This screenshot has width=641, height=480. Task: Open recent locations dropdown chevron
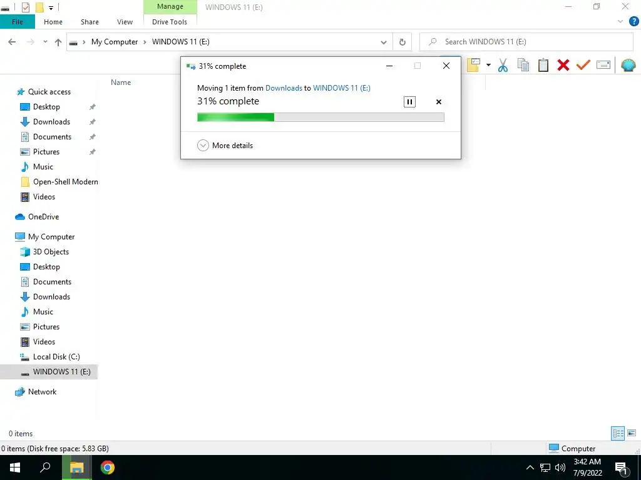click(x=45, y=42)
